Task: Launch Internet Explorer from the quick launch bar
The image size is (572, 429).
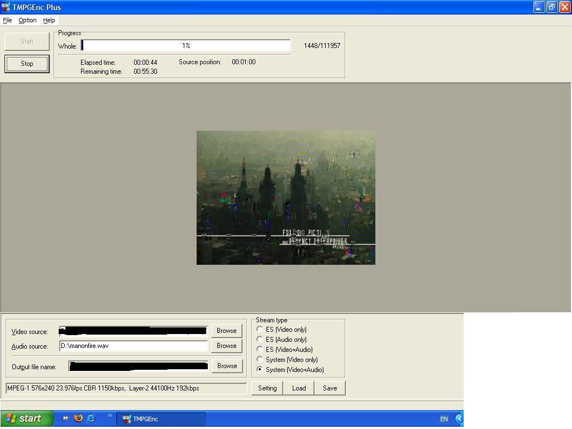Action: 91,418
